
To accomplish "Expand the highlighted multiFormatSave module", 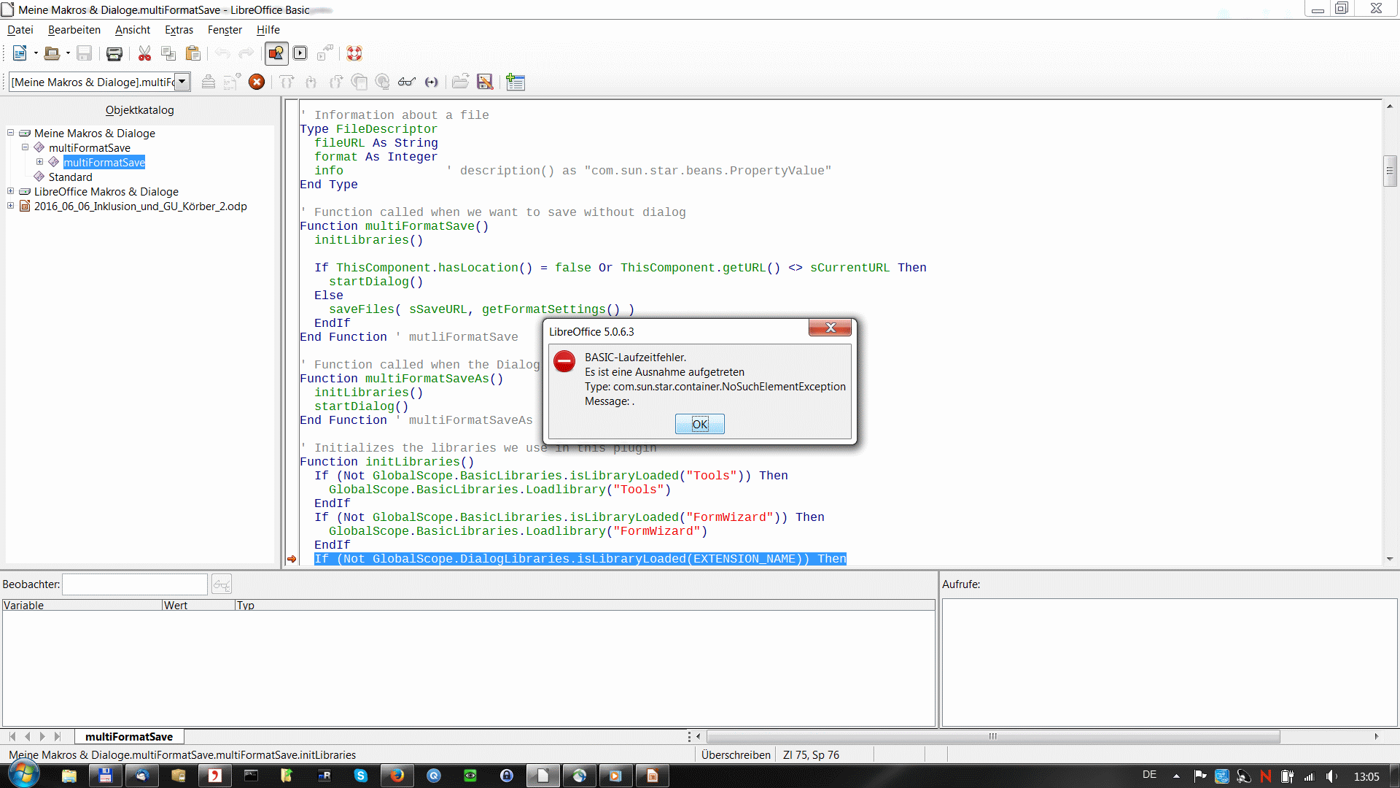I will click(x=39, y=162).
